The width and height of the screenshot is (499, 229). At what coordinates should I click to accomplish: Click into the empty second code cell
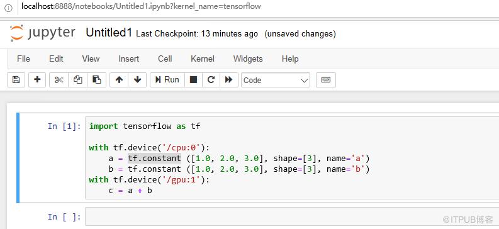292,216
